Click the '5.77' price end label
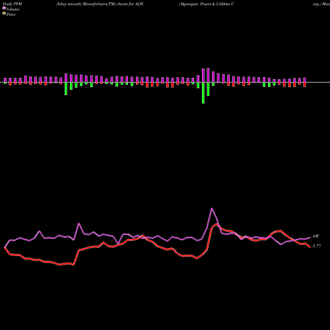Image resolution: width=330 pixels, height=330 pixels. tap(317, 246)
